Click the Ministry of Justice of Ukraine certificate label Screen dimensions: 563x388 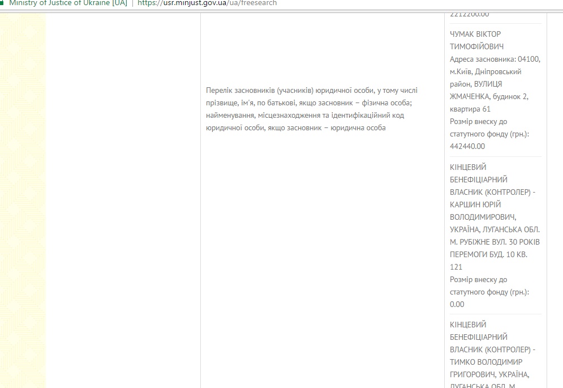pyautogui.click(x=68, y=3)
